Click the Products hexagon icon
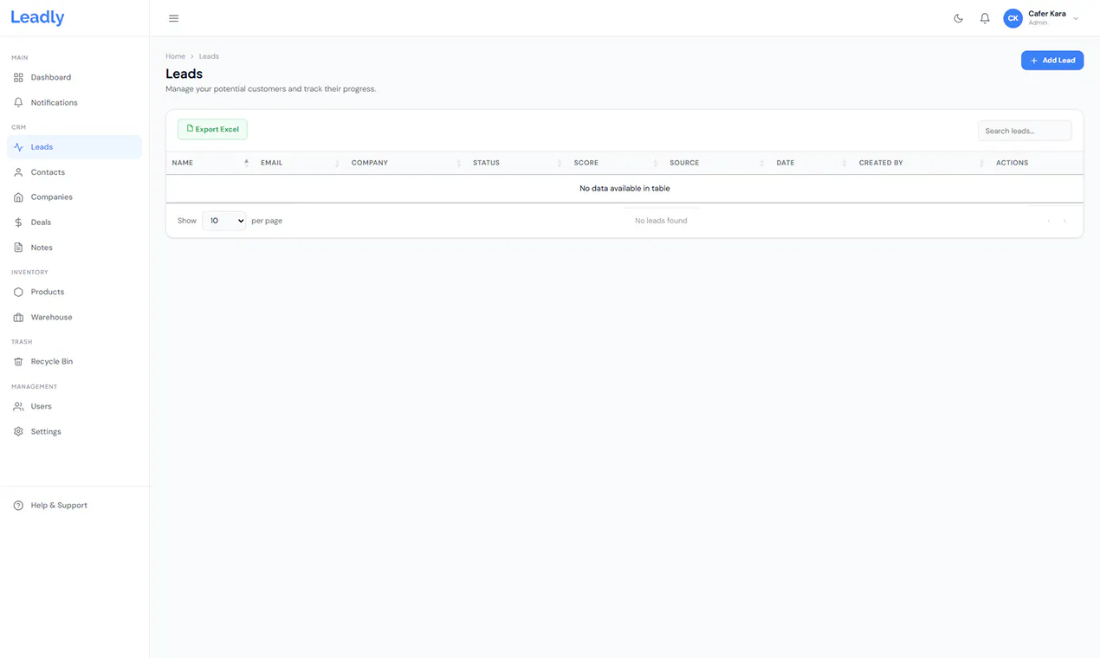This screenshot has width=1100, height=658. pos(18,293)
